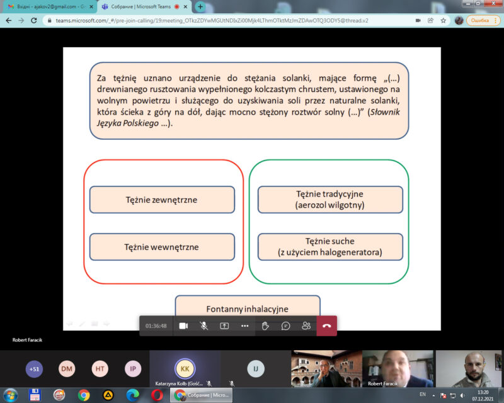Open more actions ellipsis menu
This screenshot has width=504, height=403.
[x=245, y=326]
